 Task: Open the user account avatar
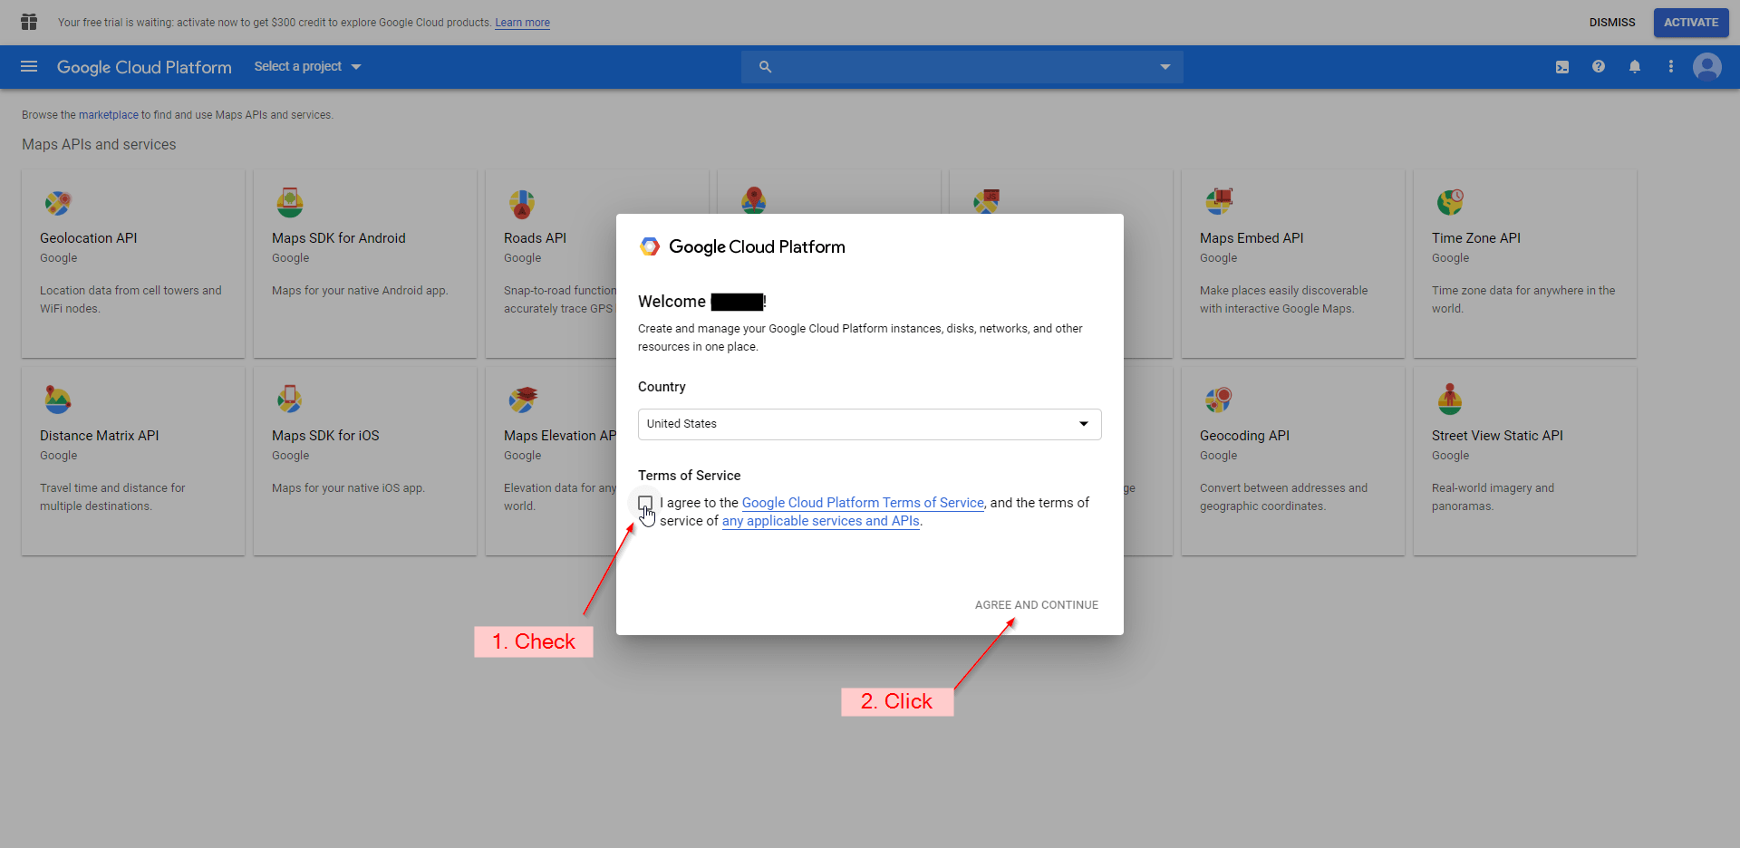pyautogui.click(x=1707, y=67)
